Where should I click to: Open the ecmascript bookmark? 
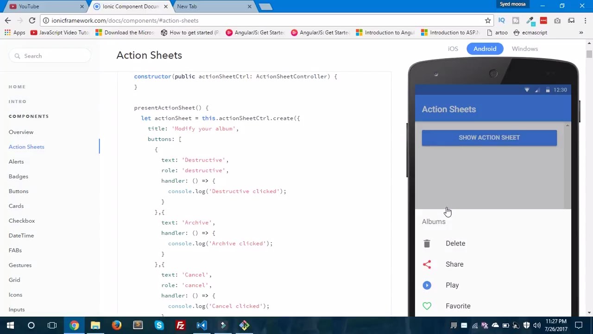coord(530,32)
